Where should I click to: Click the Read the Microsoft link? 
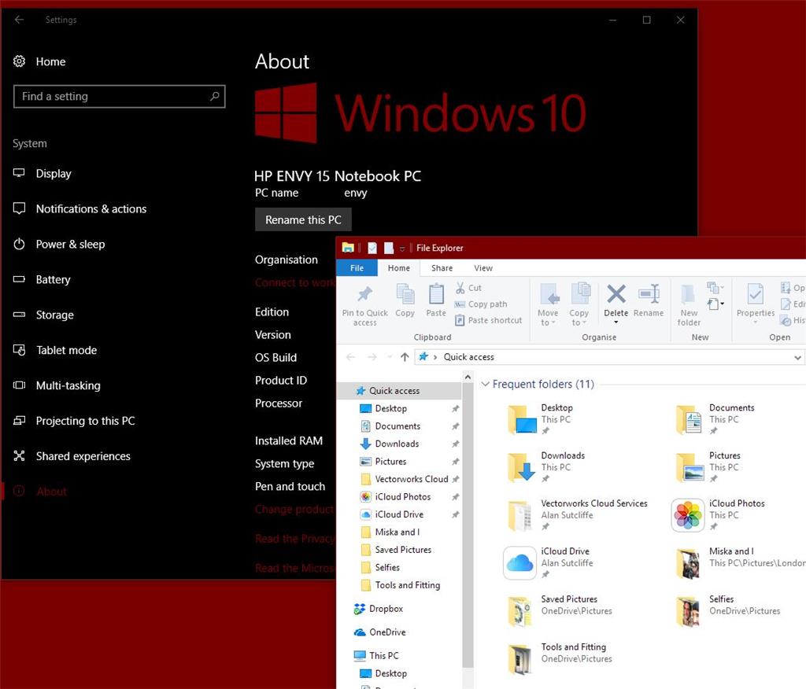click(x=295, y=568)
